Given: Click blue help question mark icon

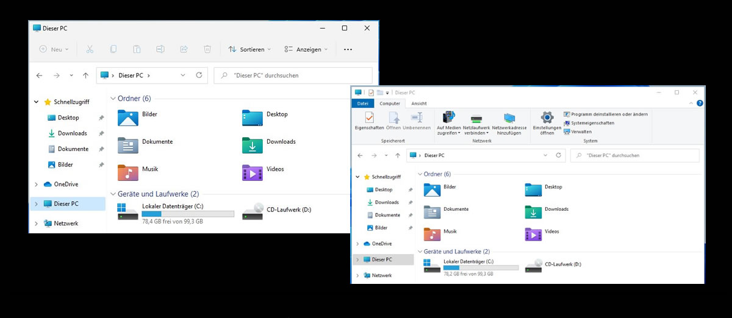Looking at the screenshot, I should coord(700,104).
